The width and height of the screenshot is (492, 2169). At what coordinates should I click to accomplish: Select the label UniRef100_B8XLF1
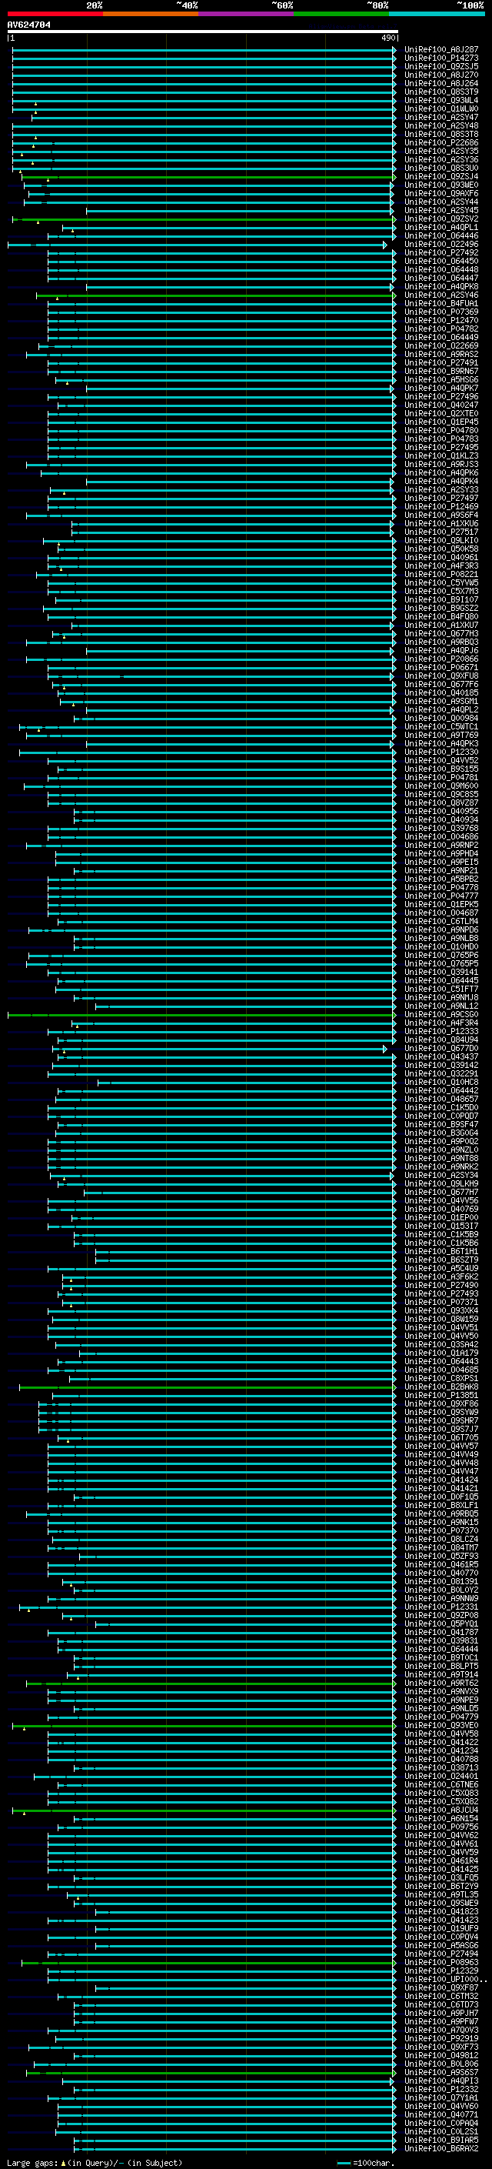pos(441,1506)
